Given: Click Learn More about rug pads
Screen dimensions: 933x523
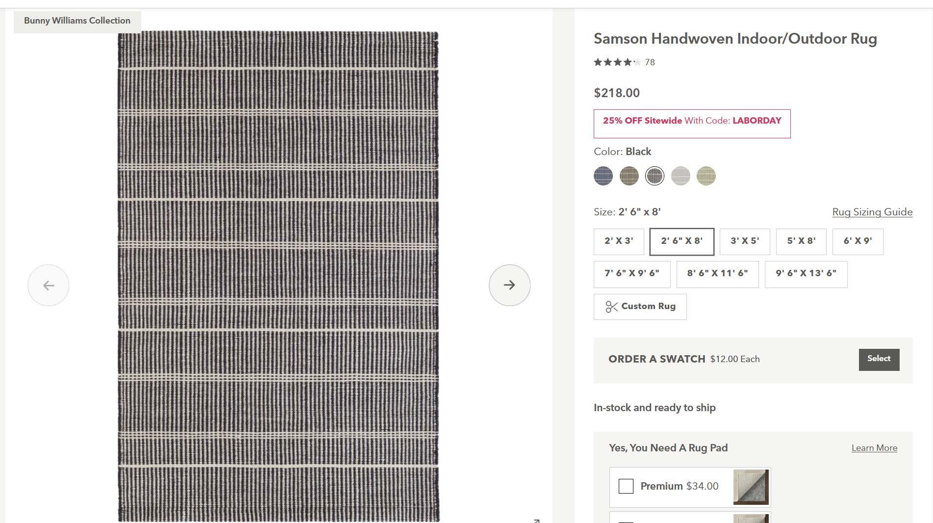Looking at the screenshot, I should [874, 448].
